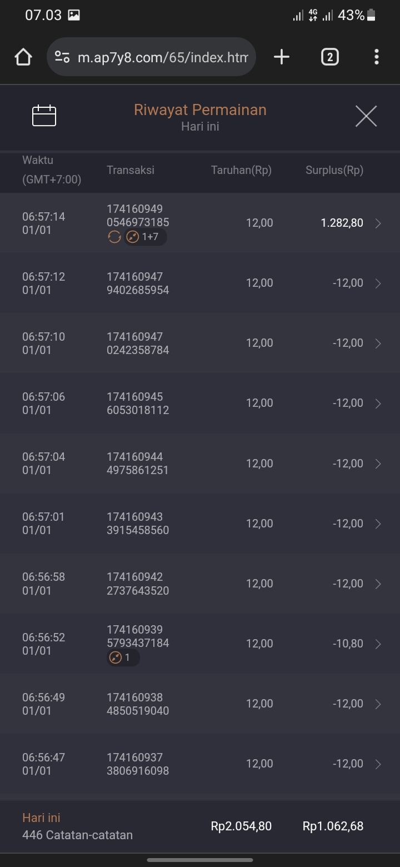Select the 06:56:49 history entry
The height and width of the screenshot is (867, 400).
(200, 704)
